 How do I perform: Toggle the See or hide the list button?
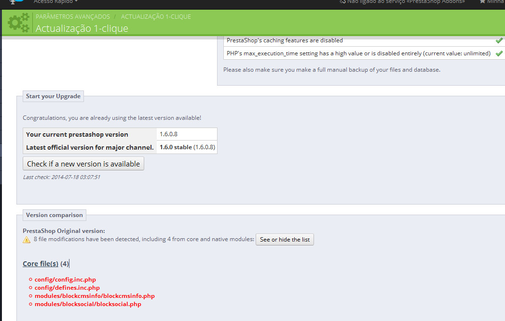285,239
